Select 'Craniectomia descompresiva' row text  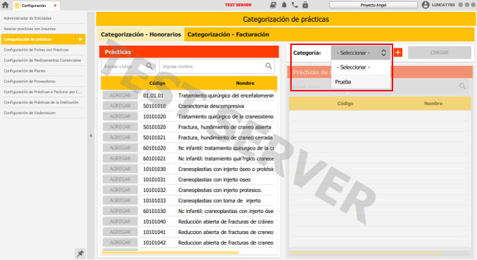point(211,106)
